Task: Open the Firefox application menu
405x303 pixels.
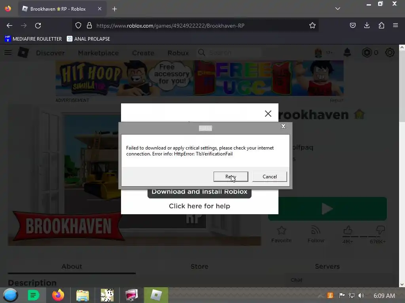Action: (396, 25)
